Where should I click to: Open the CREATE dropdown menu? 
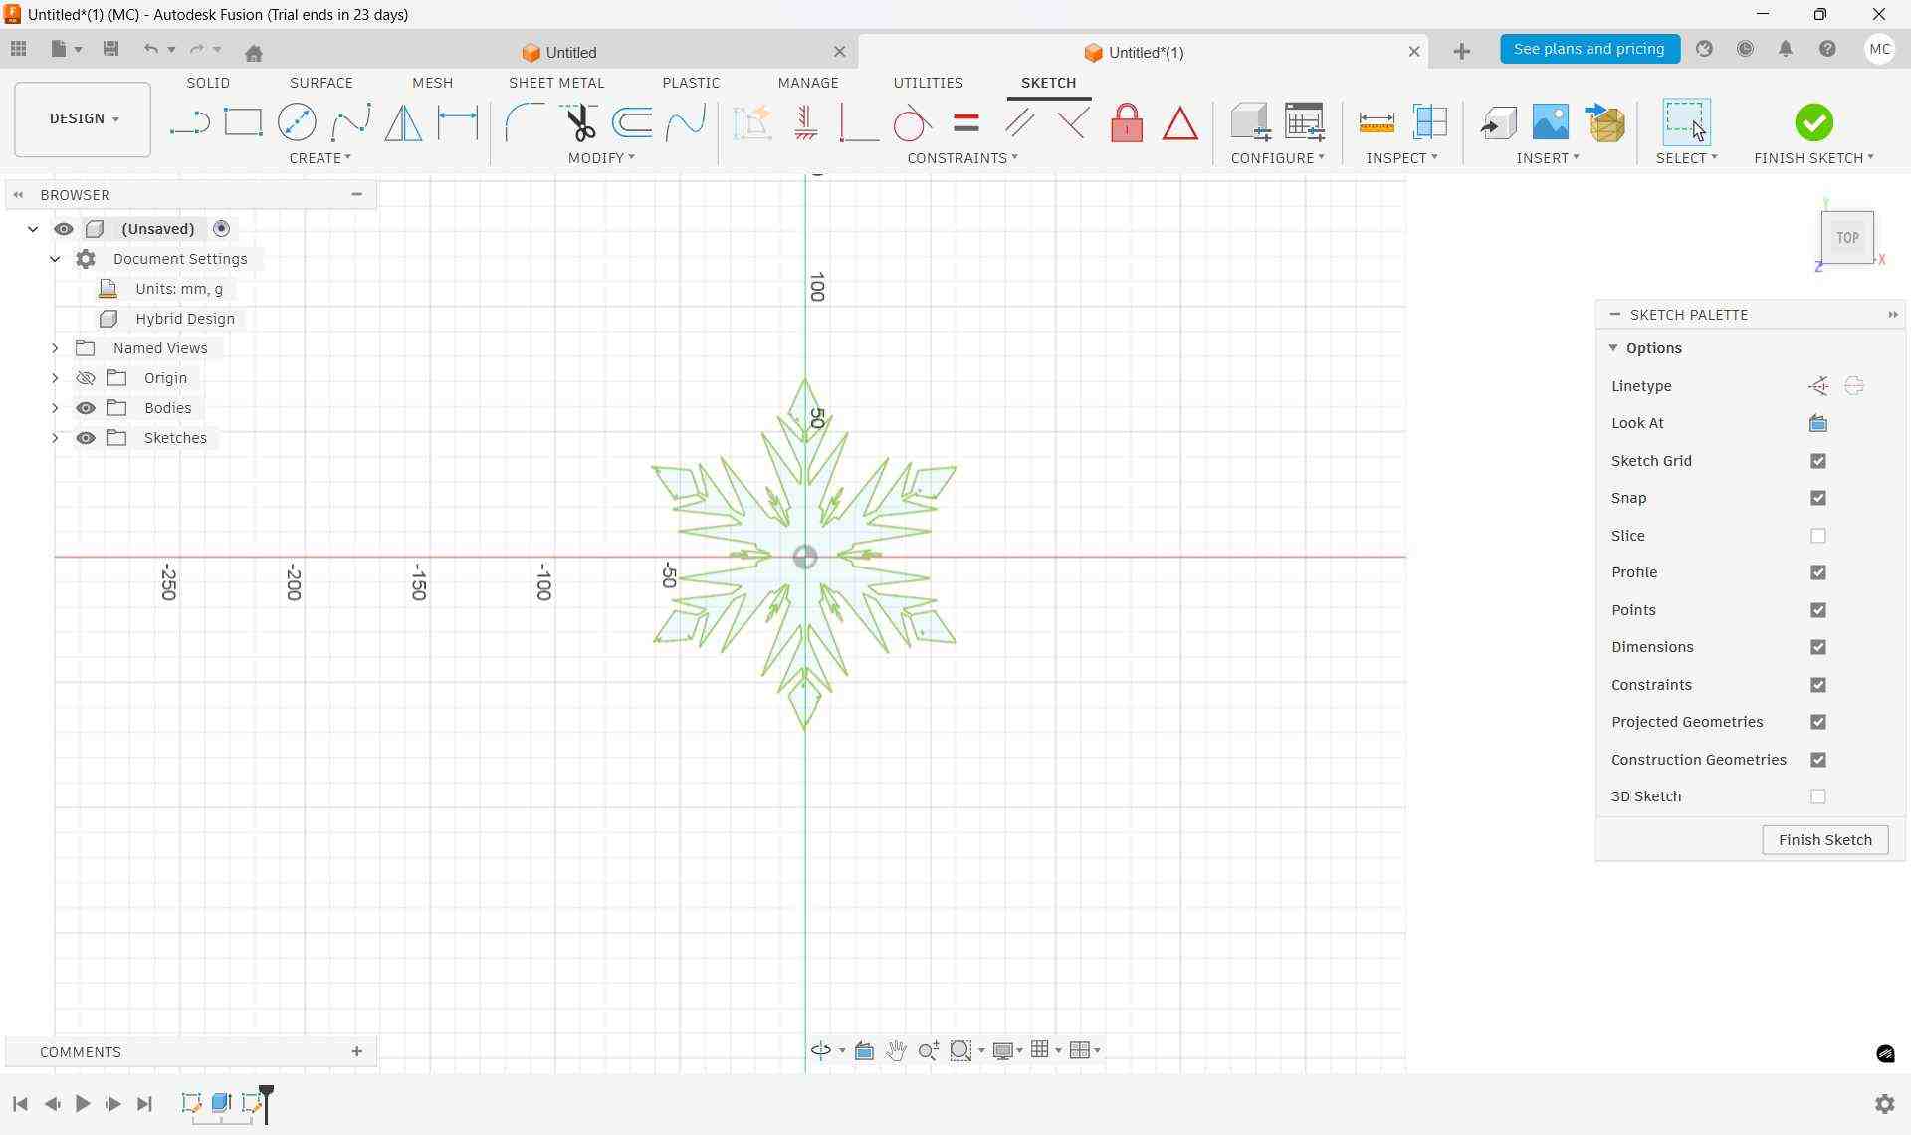click(x=320, y=157)
